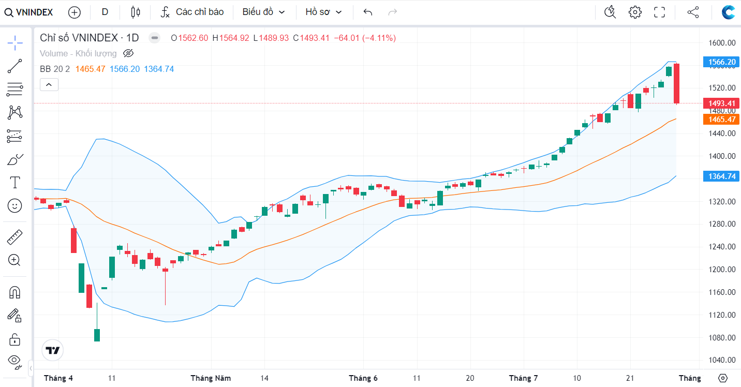This screenshot has width=741, height=387.
Task: Enter fullscreen mode
Action: point(659,12)
